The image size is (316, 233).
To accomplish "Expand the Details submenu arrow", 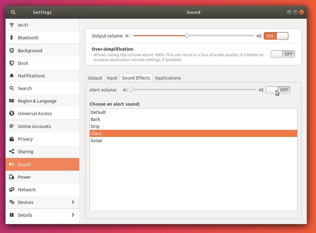I will coord(73,215).
